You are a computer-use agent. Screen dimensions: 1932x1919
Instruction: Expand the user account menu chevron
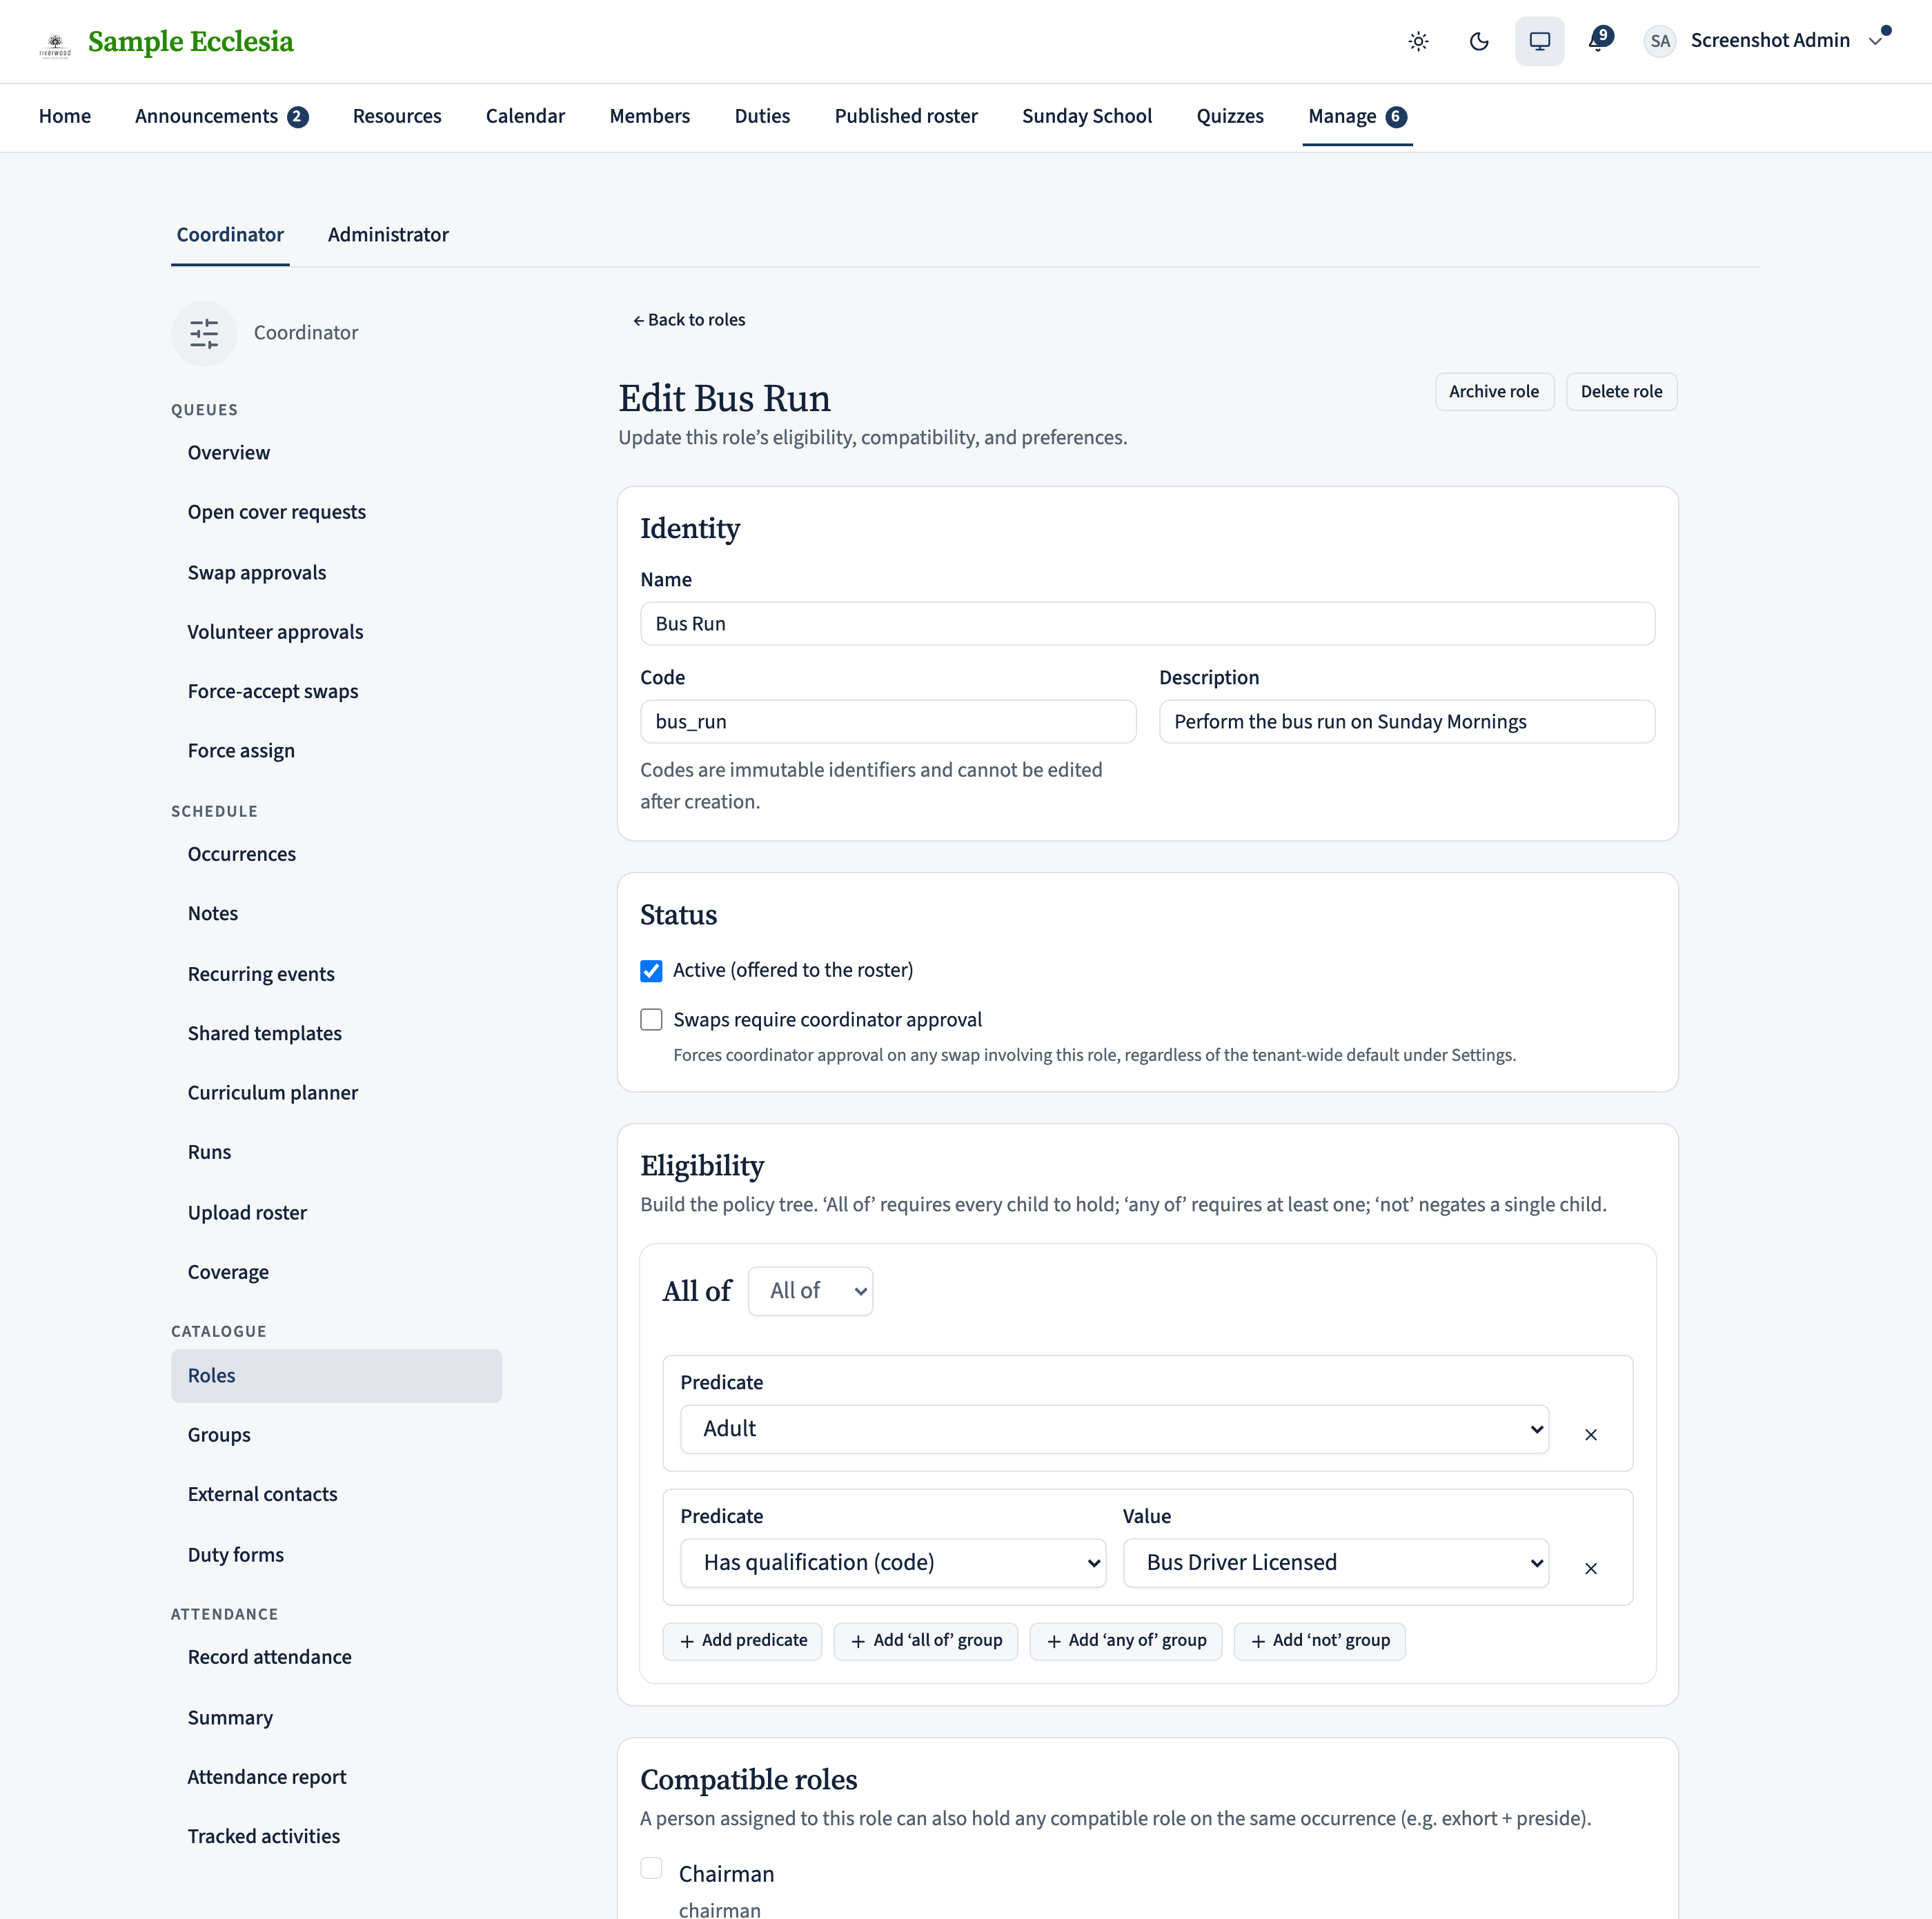pyautogui.click(x=1875, y=41)
